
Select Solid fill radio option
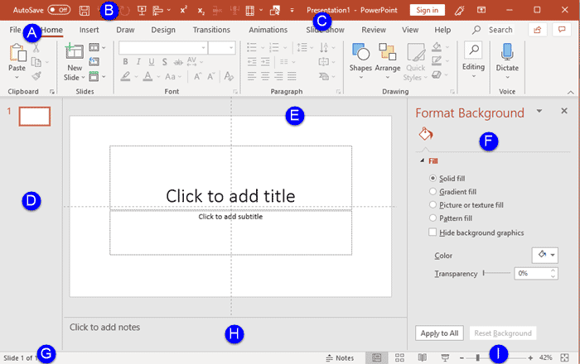433,179
